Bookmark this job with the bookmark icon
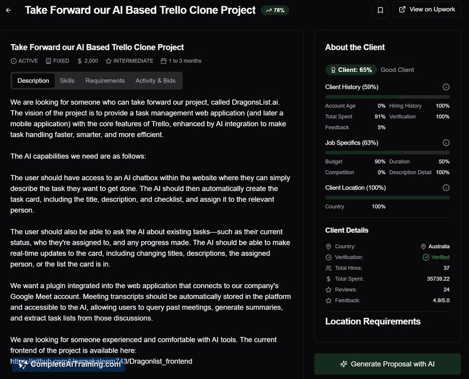The image size is (469, 379). (x=379, y=10)
